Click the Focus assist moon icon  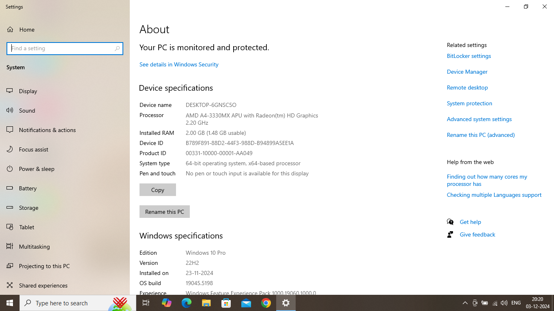coord(10,149)
